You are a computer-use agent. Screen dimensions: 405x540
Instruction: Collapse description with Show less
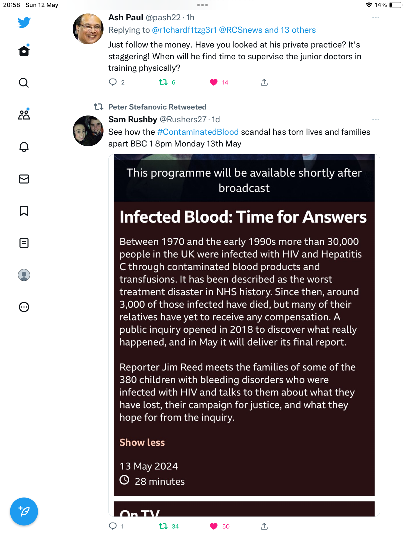(x=142, y=442)
